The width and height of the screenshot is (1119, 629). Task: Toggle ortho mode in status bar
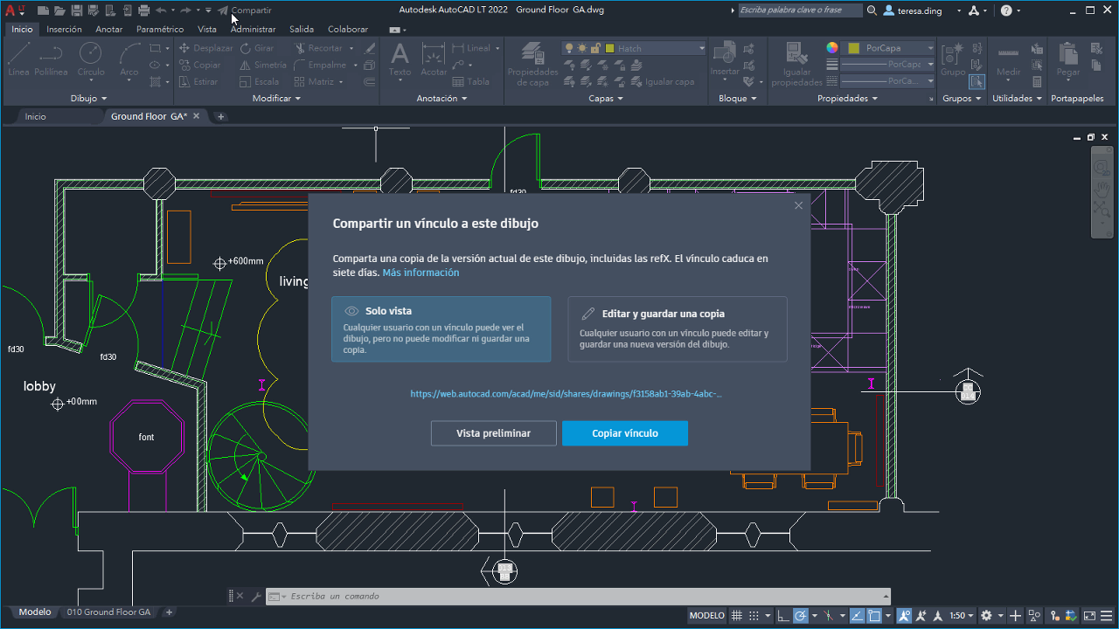click(783, 616)
